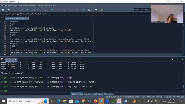Click the Open file folder icon
The height and width of the screenshot is (104, 185).
click(9, 10)
